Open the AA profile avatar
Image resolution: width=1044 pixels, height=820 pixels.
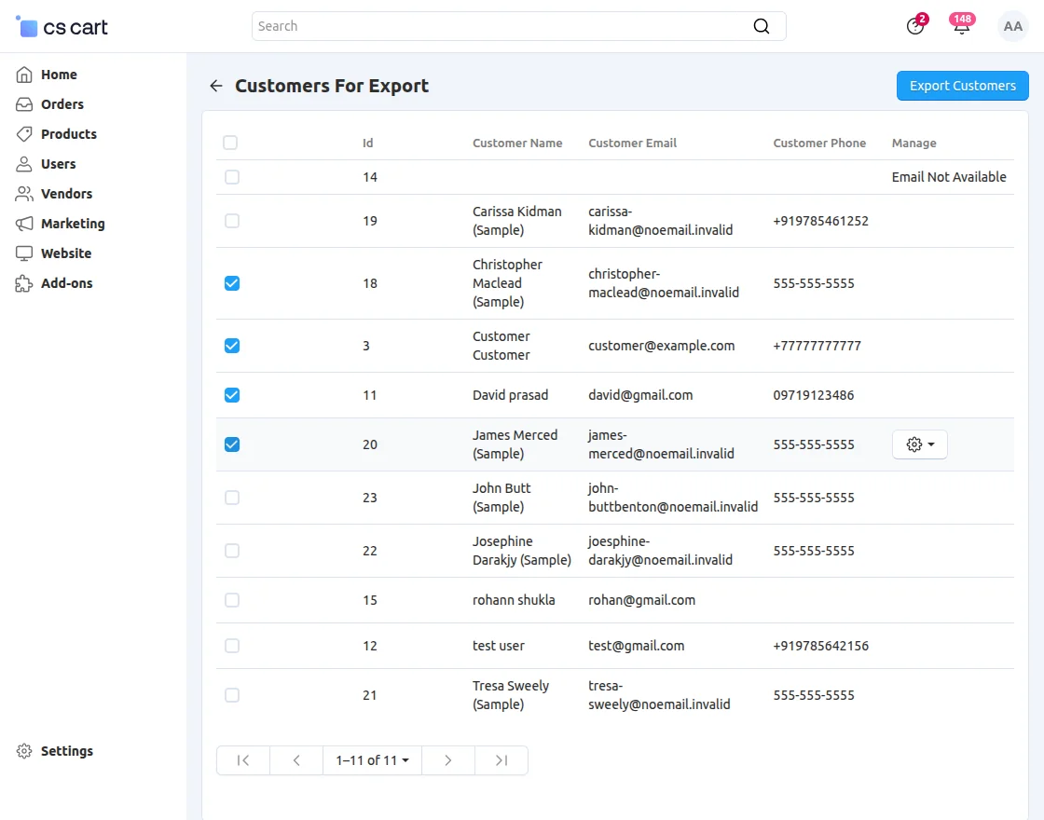coord(1012,26)
